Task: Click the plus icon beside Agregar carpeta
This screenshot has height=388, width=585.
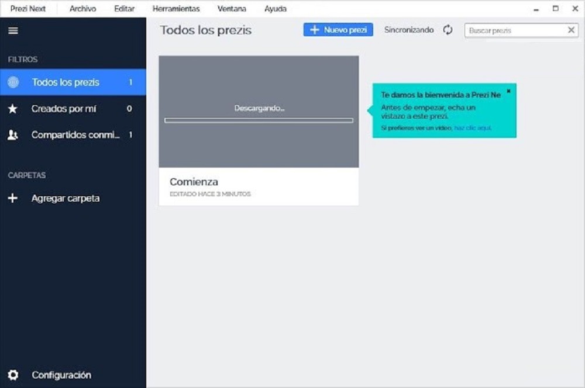Action: (13, 198)
